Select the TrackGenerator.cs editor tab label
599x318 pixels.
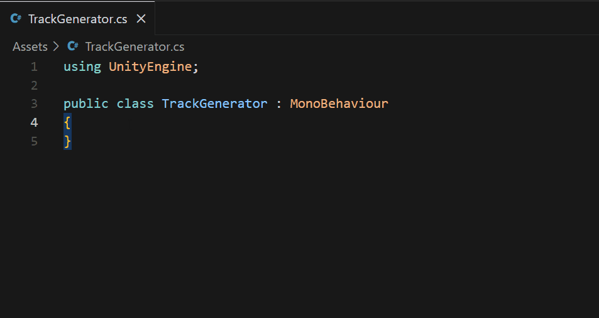(x=78, y=19)
